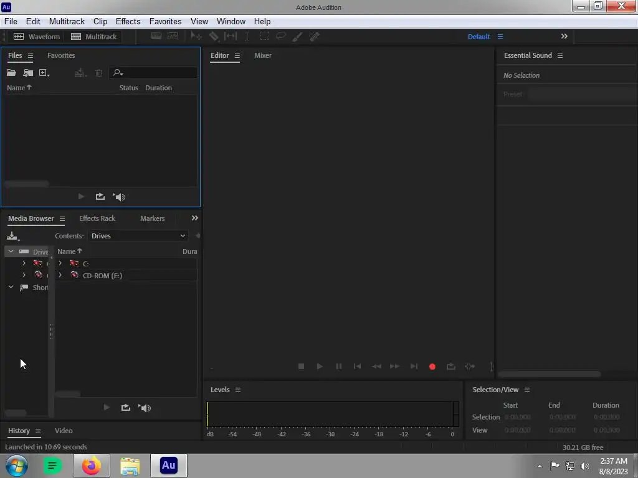Image resolution: width=638 pixels, height=478 pixels.
Task: Open Firefox from the taskbar
Action: pos(92,466)
